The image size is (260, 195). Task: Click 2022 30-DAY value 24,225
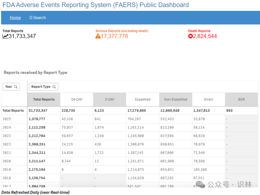click(67, 144)
